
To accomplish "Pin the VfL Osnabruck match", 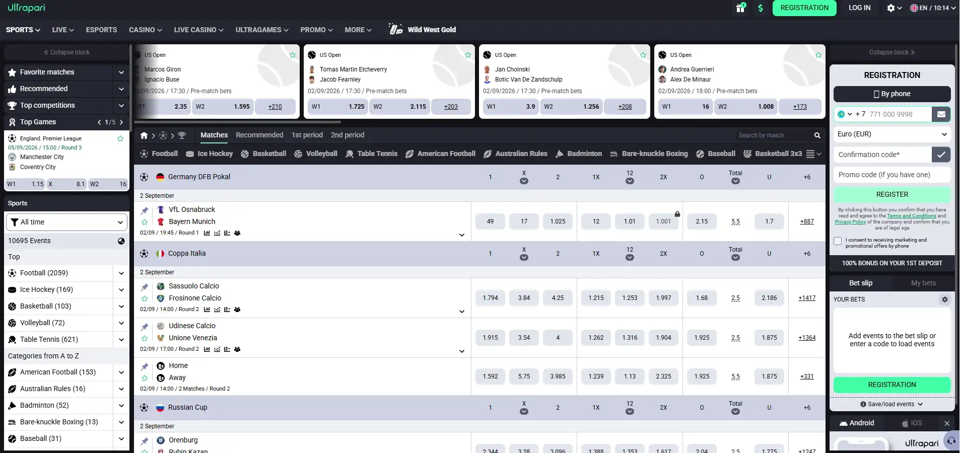I will [x=145, y=210].
